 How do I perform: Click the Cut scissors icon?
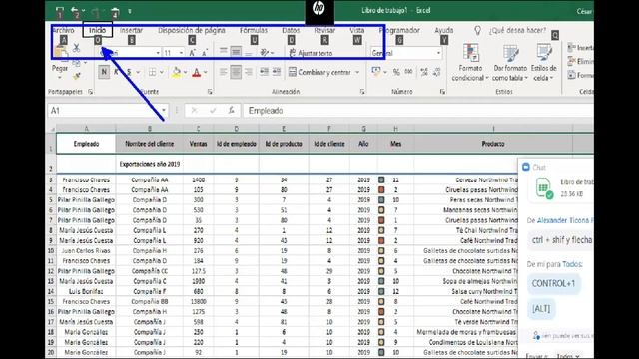pos(76,48)
